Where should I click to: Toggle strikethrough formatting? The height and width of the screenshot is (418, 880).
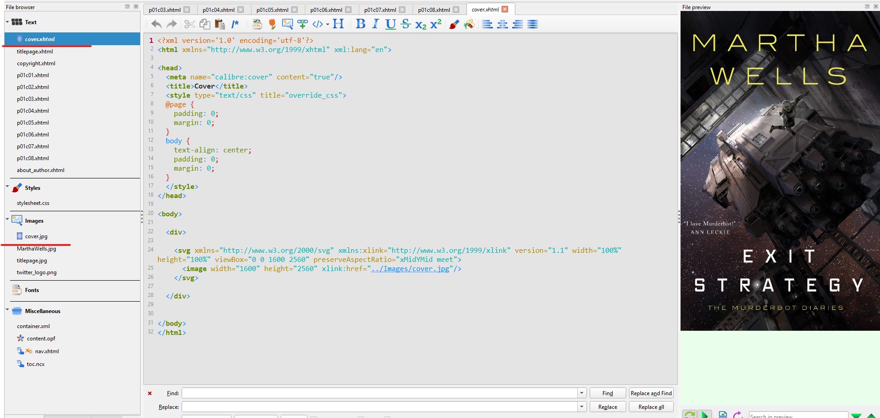pos(406,24)
